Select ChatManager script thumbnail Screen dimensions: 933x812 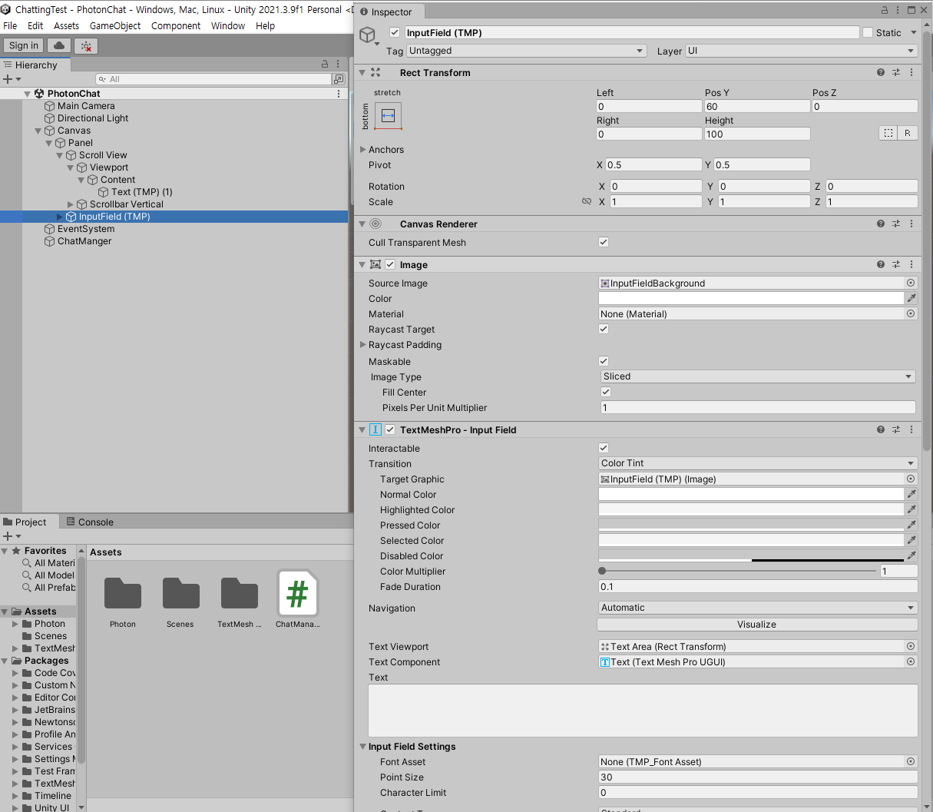tap(297, 593)
